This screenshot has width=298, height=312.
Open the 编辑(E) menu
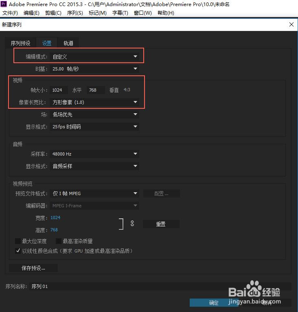pos(31,13)
